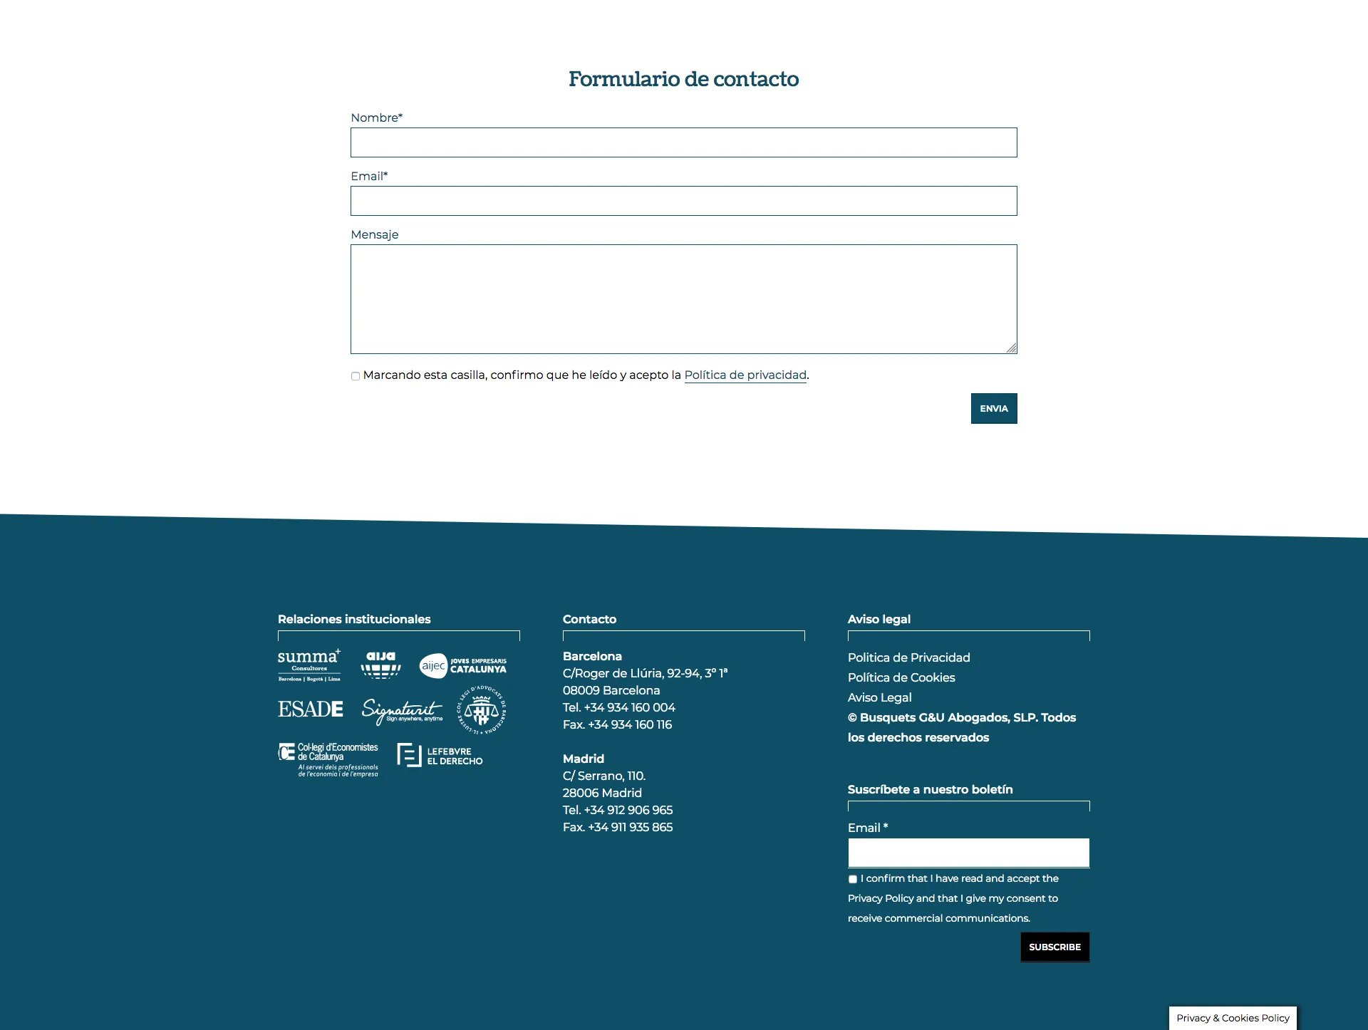Click the Política de Cookies link

pos(901,677)
